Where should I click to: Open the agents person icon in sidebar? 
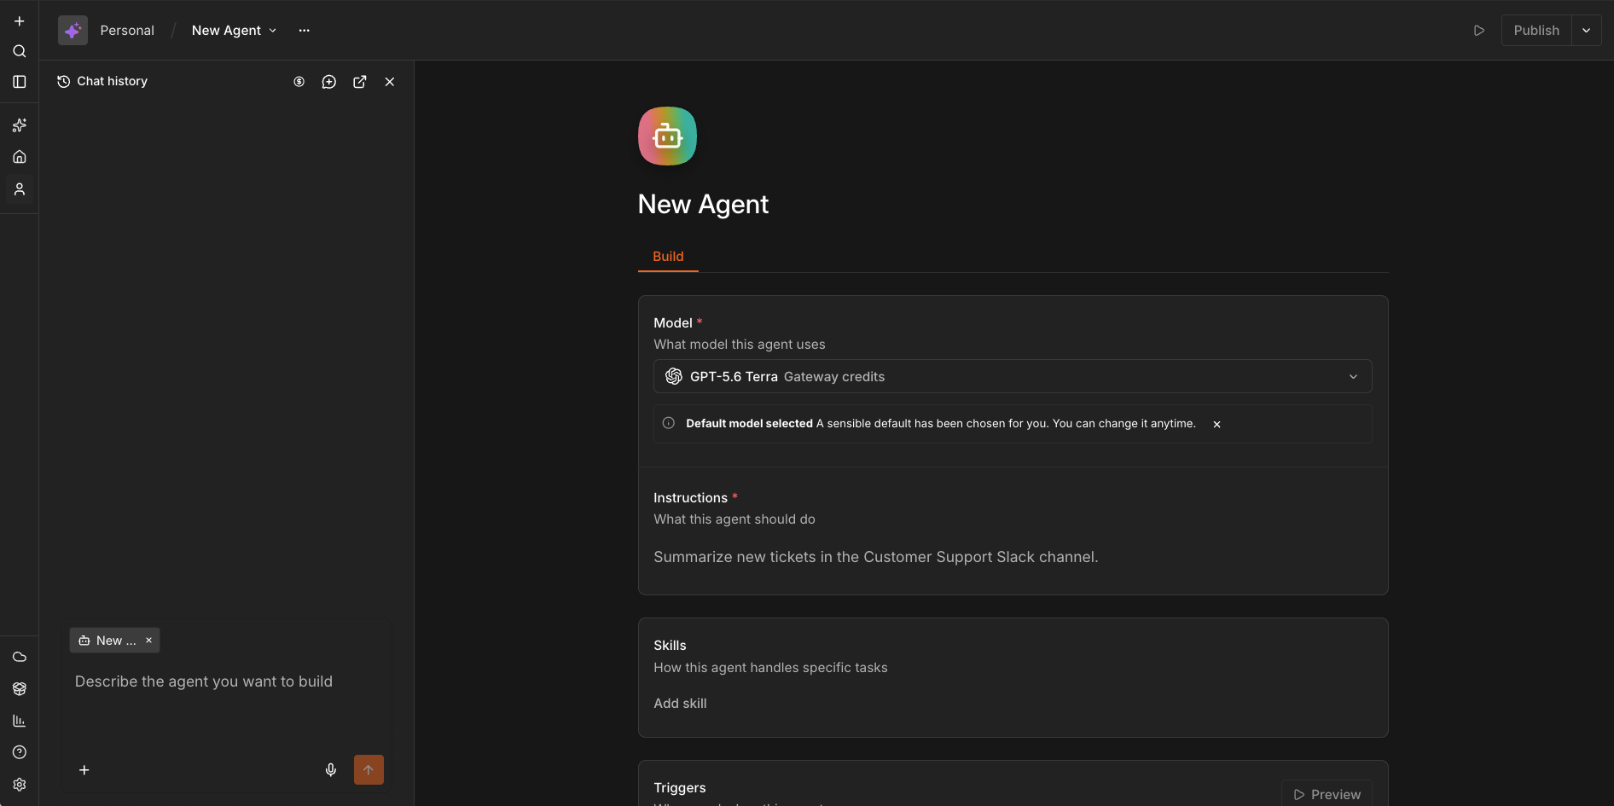(x=20, y=188)
